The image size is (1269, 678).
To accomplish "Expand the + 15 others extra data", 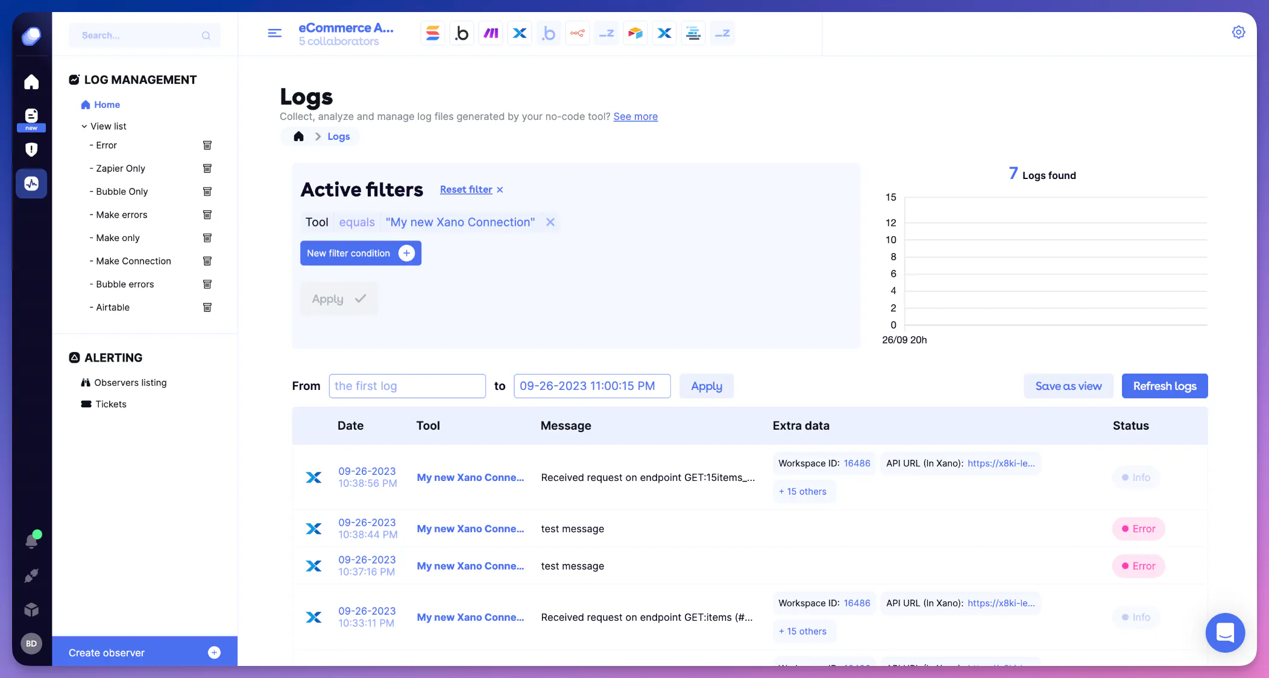I will (802, 492).
